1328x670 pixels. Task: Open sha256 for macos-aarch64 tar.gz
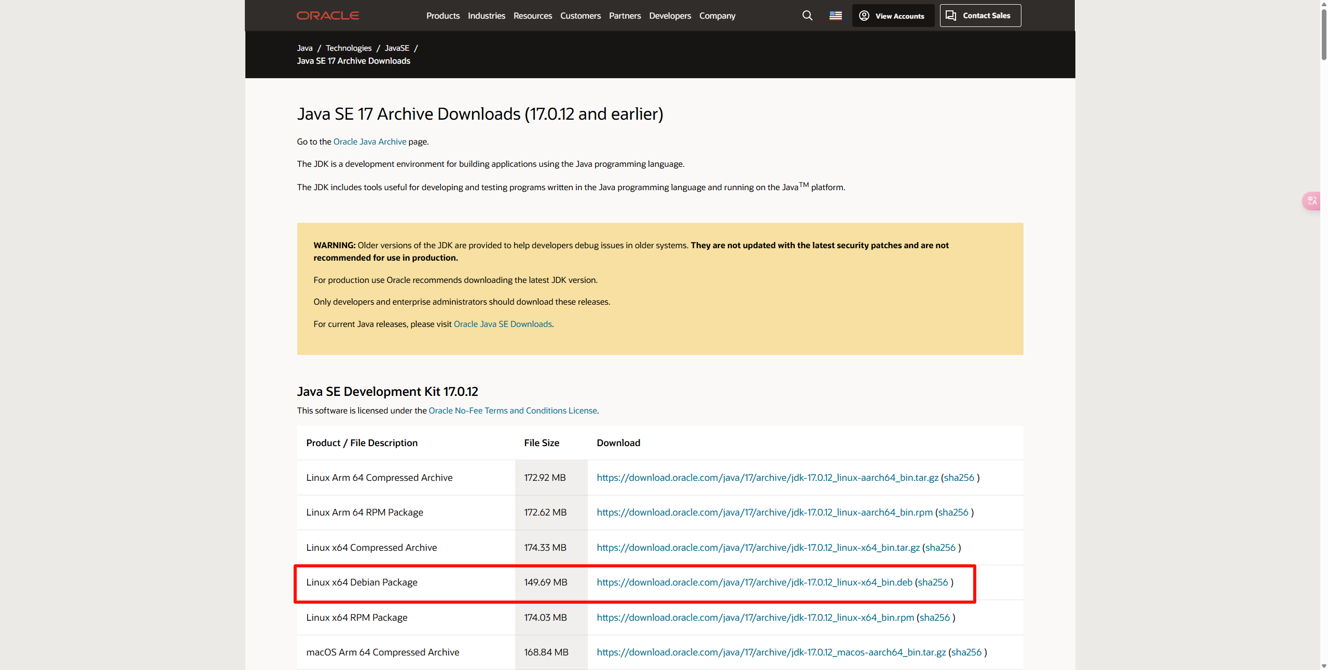966,652
